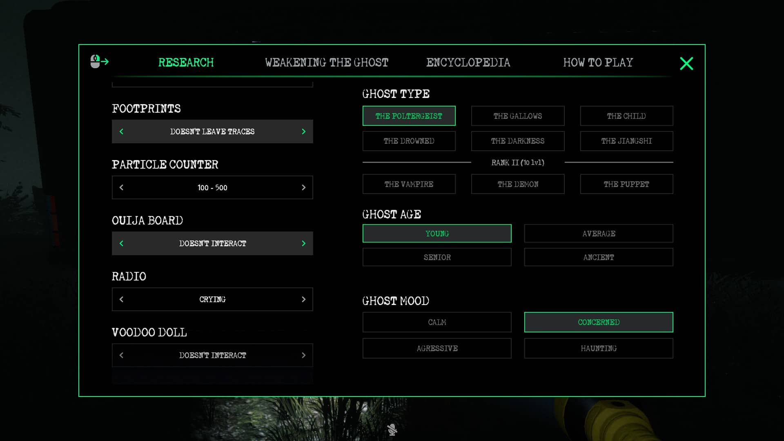This screenshot has height=441, width=784.
Task: Click the Ouija Board heading
Action: (x=147, y=220)
